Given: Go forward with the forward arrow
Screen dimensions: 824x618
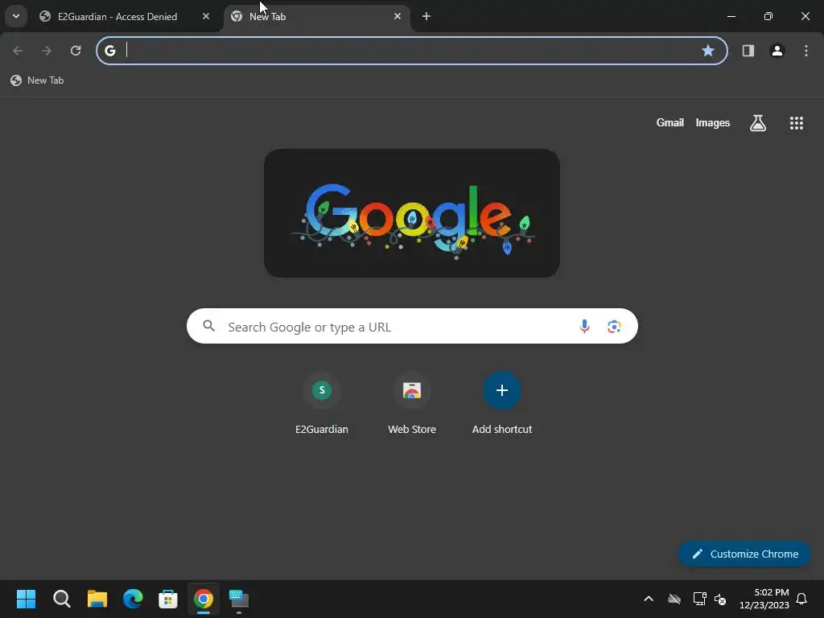Looking at the screenshot, I should pos(47,51).
